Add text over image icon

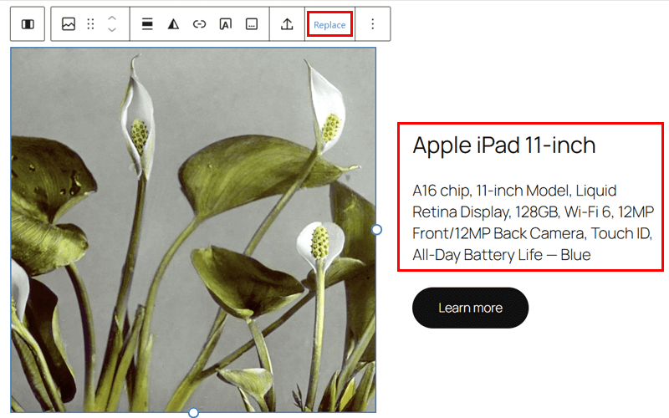point(225,24)
